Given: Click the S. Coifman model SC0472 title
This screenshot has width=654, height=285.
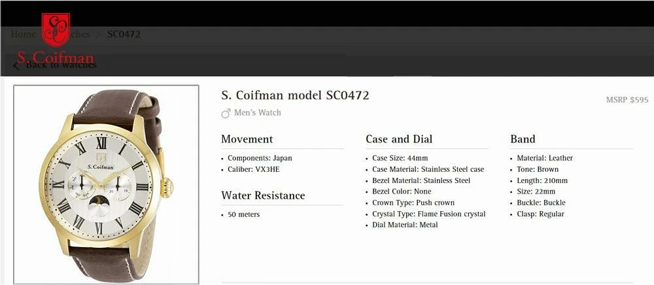Looking at the screenshot, I should pyautogui.click(x=295, y=95).
